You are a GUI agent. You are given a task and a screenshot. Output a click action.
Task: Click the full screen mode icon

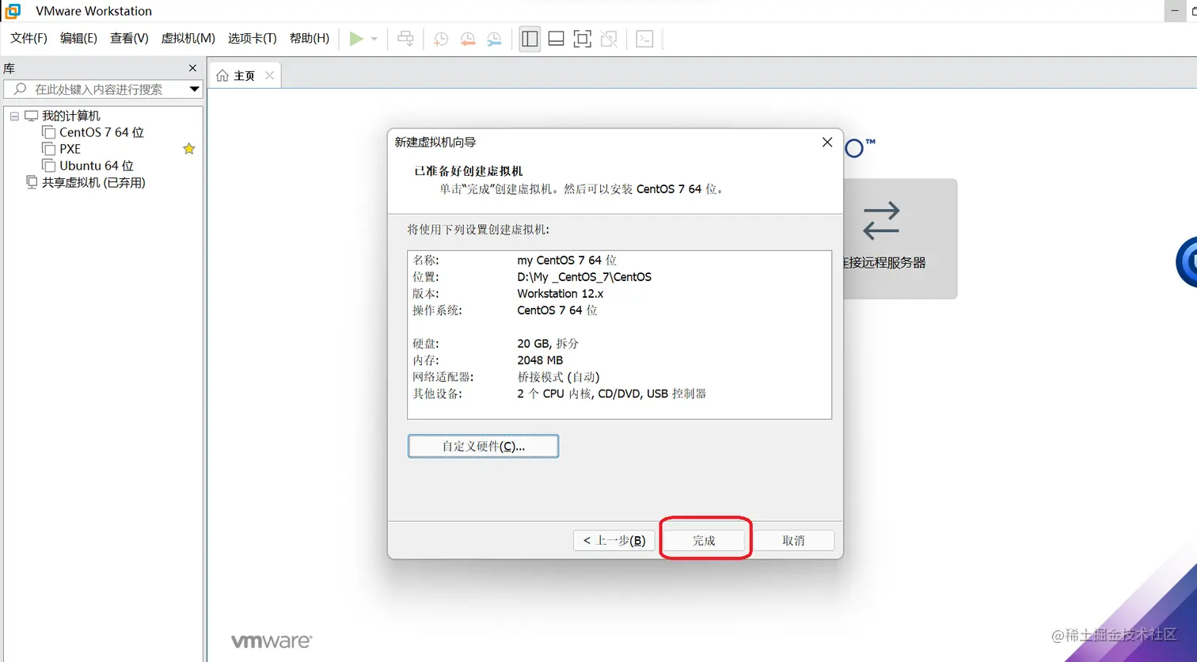582,39
